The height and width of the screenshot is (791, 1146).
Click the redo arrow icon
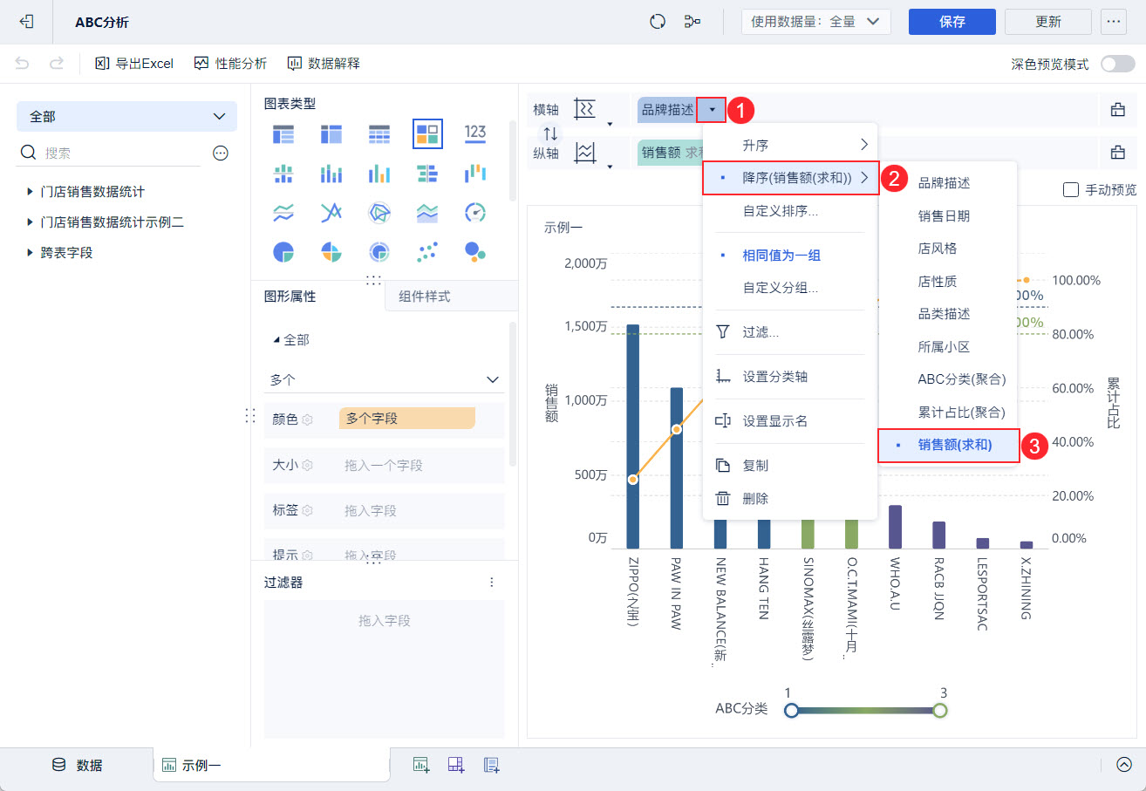(57, 63)
